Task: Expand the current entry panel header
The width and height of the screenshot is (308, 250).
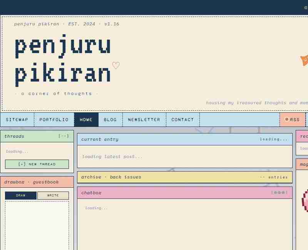Action: tap(184, 139)
